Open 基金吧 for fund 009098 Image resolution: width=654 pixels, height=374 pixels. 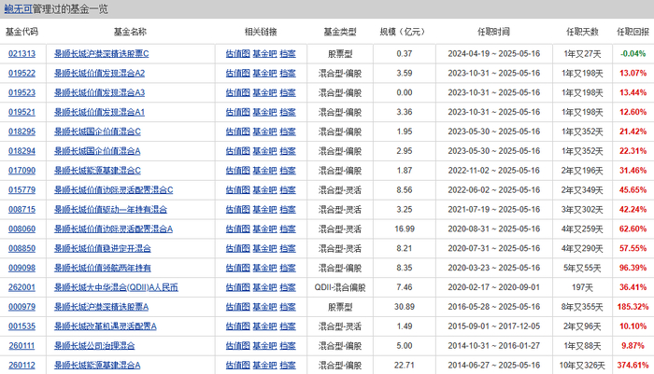coord(264,268)
